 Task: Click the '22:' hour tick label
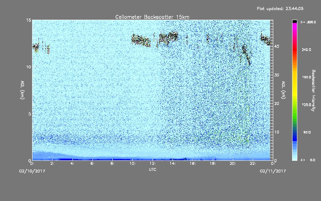click(x=253, y=164)
